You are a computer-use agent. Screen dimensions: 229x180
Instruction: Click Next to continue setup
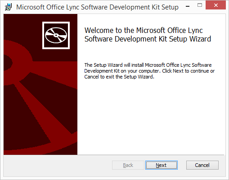162,165
